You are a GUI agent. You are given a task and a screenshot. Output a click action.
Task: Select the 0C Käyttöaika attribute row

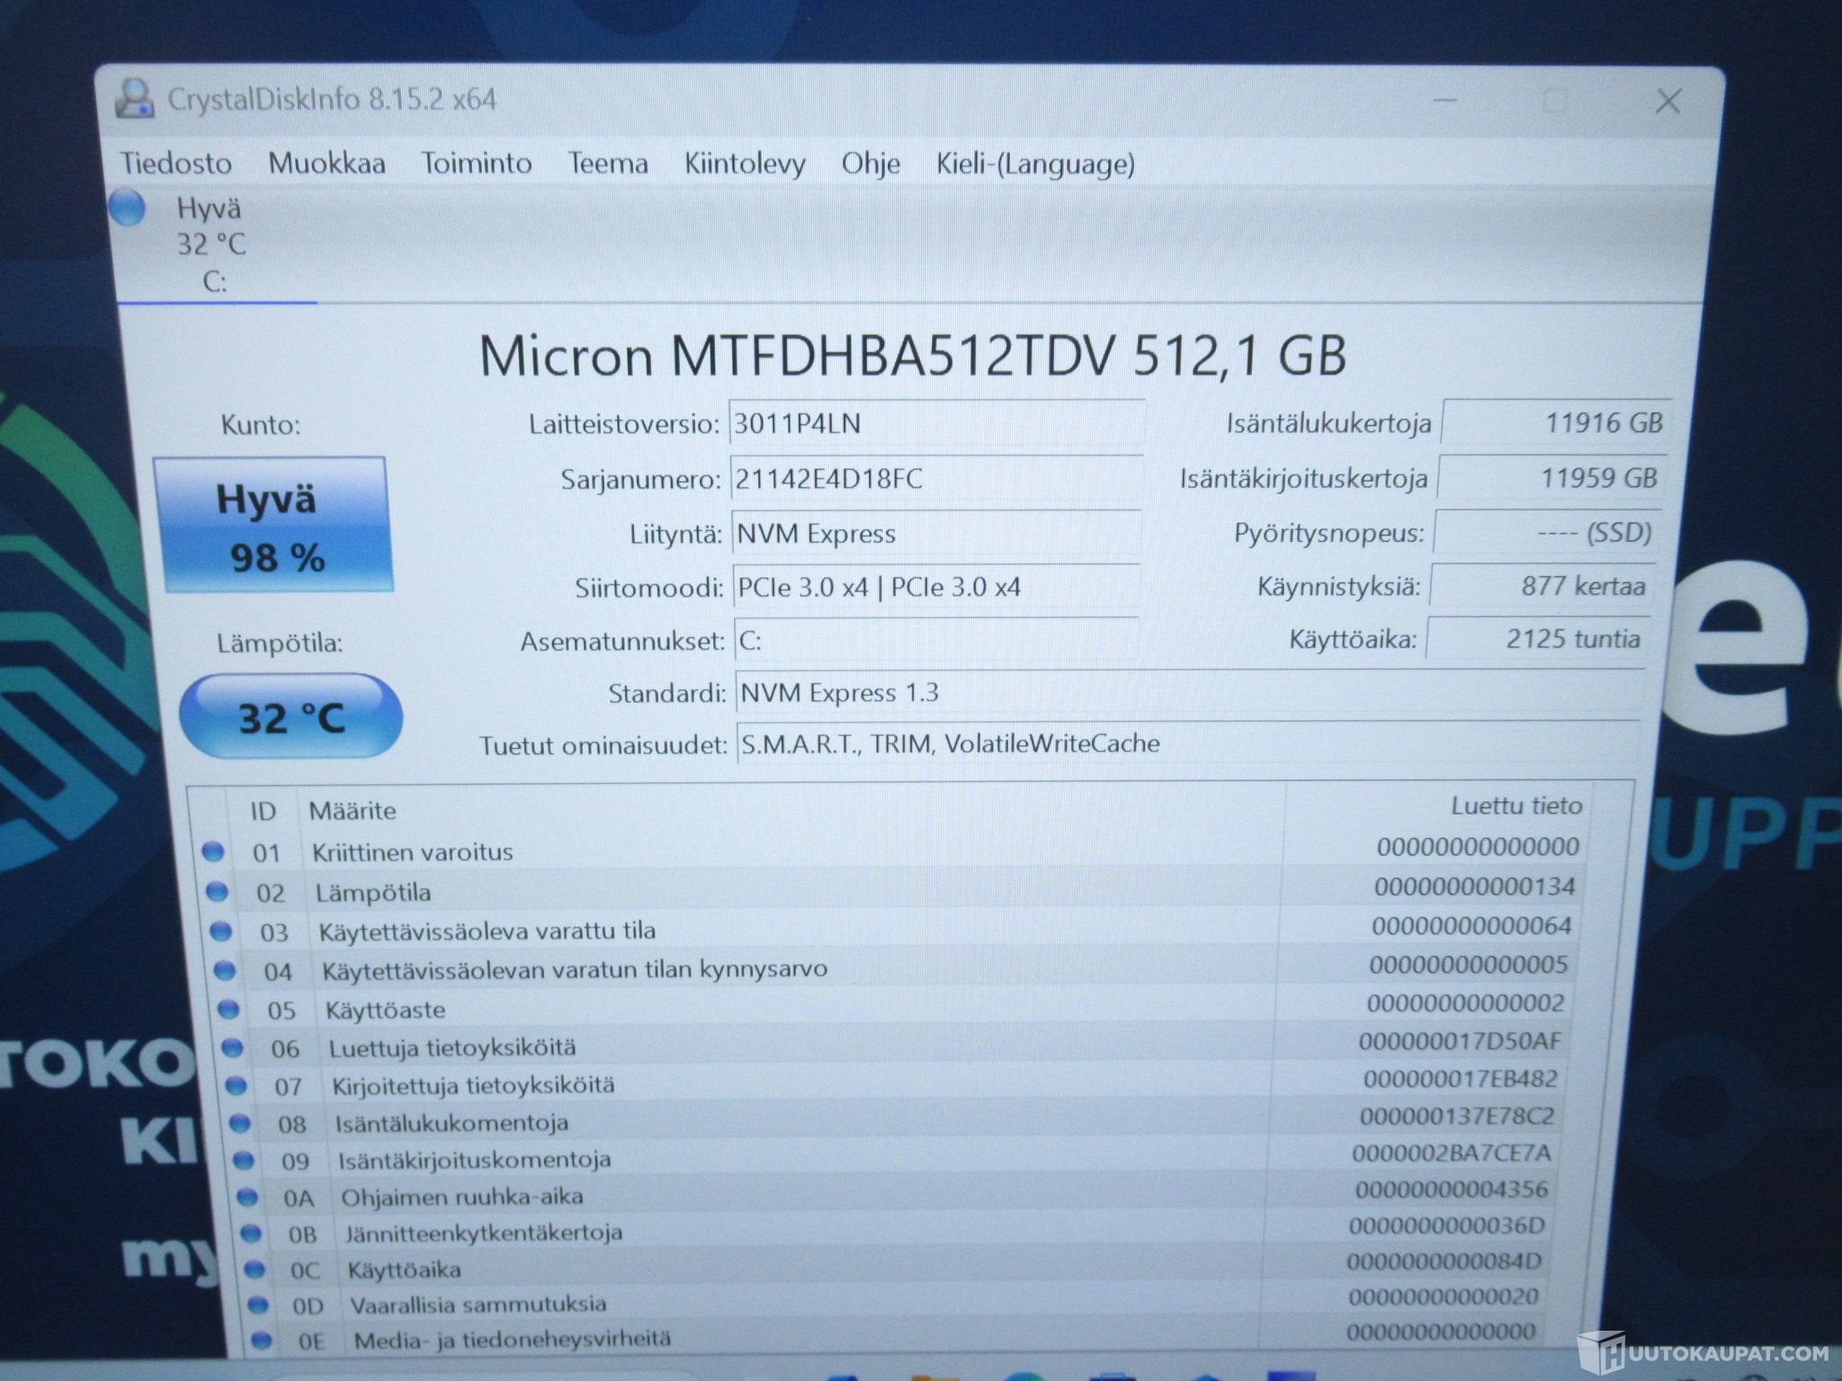coord(893,1267)
